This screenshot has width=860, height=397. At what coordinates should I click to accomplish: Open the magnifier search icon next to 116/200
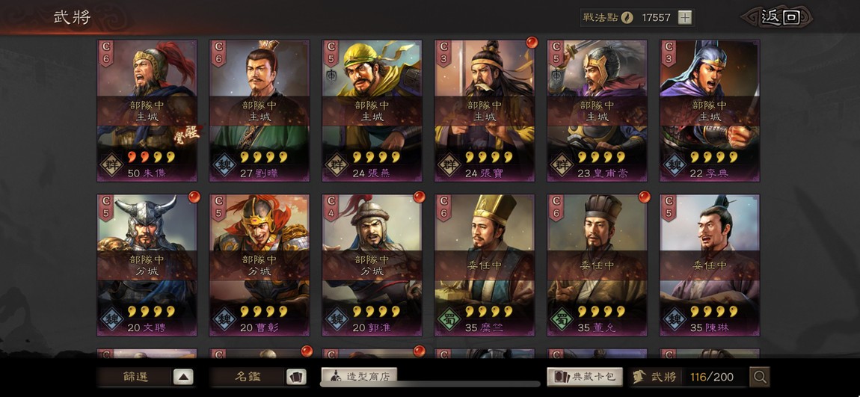[760, 377]
